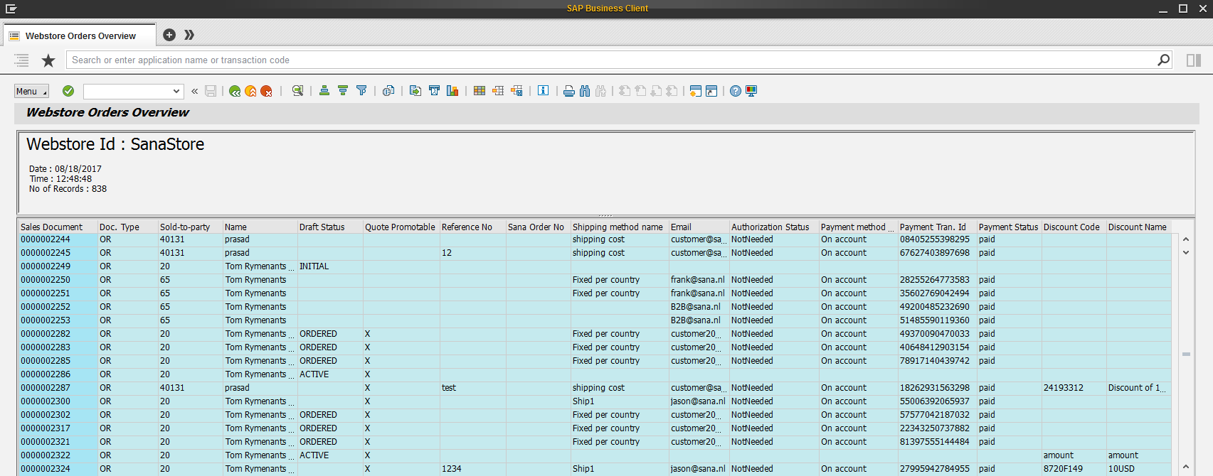Open the tab overflow double-chevron
The width and height of the screenshot is (1213, 476).
pos(189,35)
